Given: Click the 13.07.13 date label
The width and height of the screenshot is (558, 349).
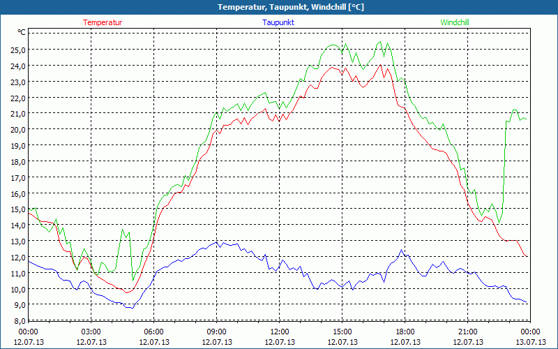Looking at the screenshot, I should (530, 342).
